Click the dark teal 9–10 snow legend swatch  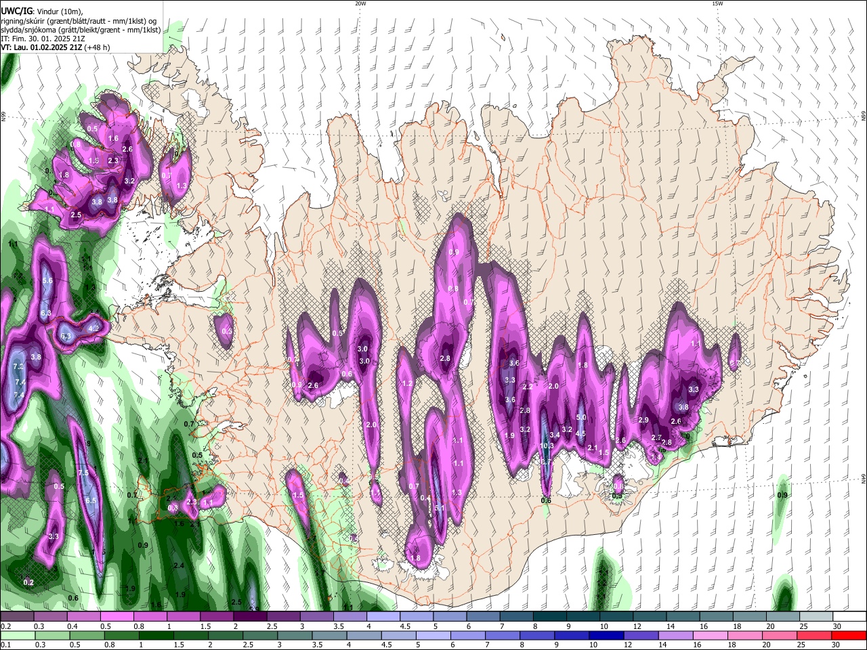pos(583,617)
